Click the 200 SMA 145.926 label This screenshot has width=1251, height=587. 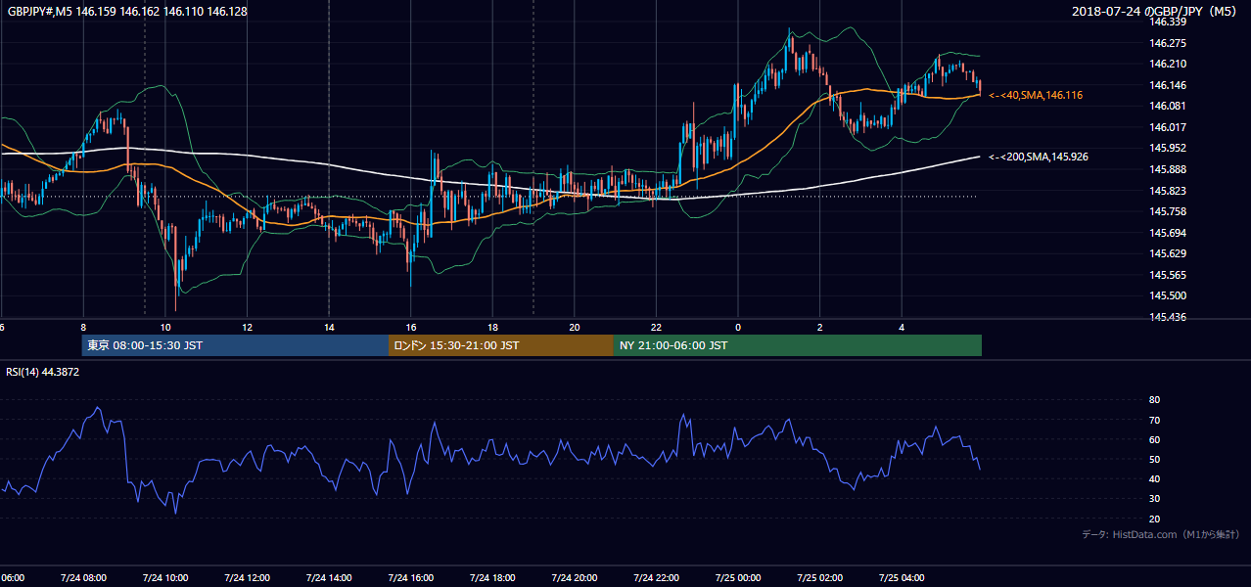click(1038, 157)
